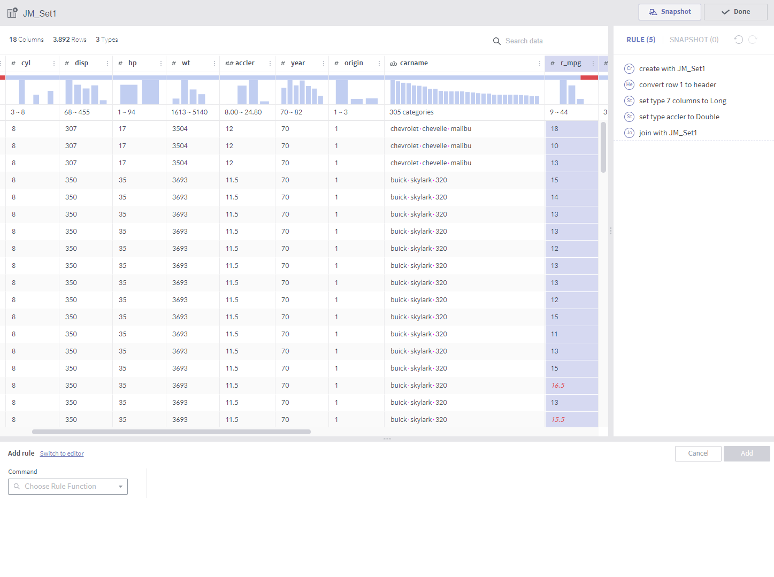Image resolution: width=774 pixels, height=577 pixels.
Task: Click the '18 Columns' summary text
Action: tap(26, 40)
